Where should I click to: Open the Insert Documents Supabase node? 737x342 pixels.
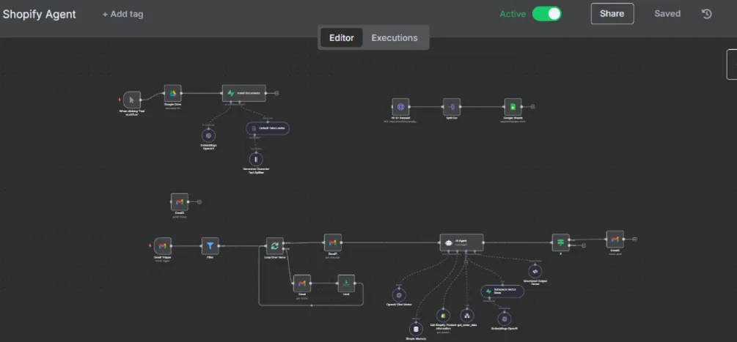[244, 93]
